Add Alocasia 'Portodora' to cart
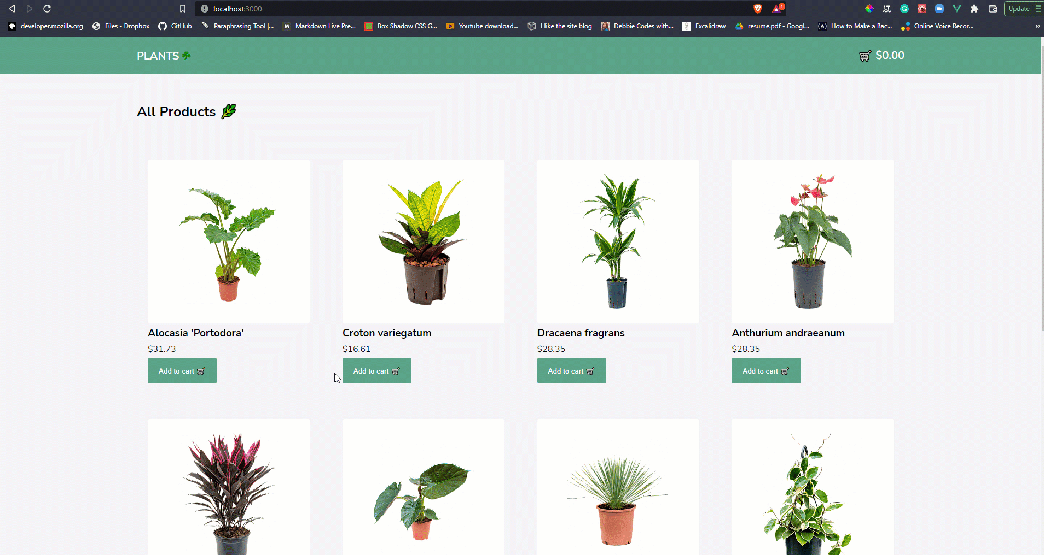Screen dimensions: 1044x555 182,371
